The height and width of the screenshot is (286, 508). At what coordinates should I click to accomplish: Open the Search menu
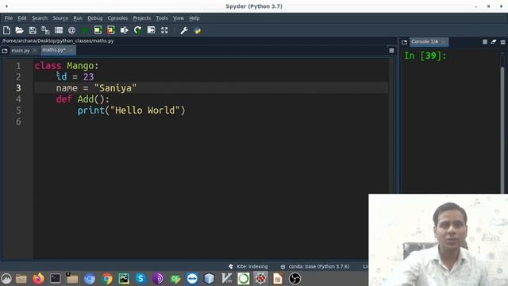pos(40,18)
